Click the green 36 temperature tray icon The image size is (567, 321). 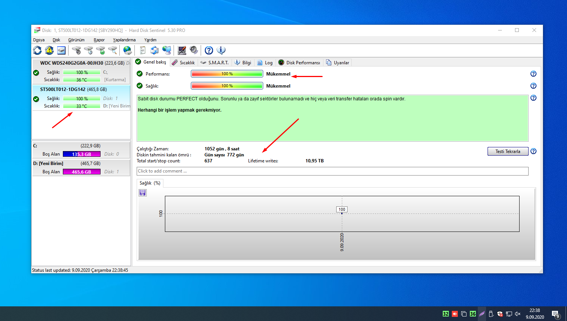click(x=473, y=314)
